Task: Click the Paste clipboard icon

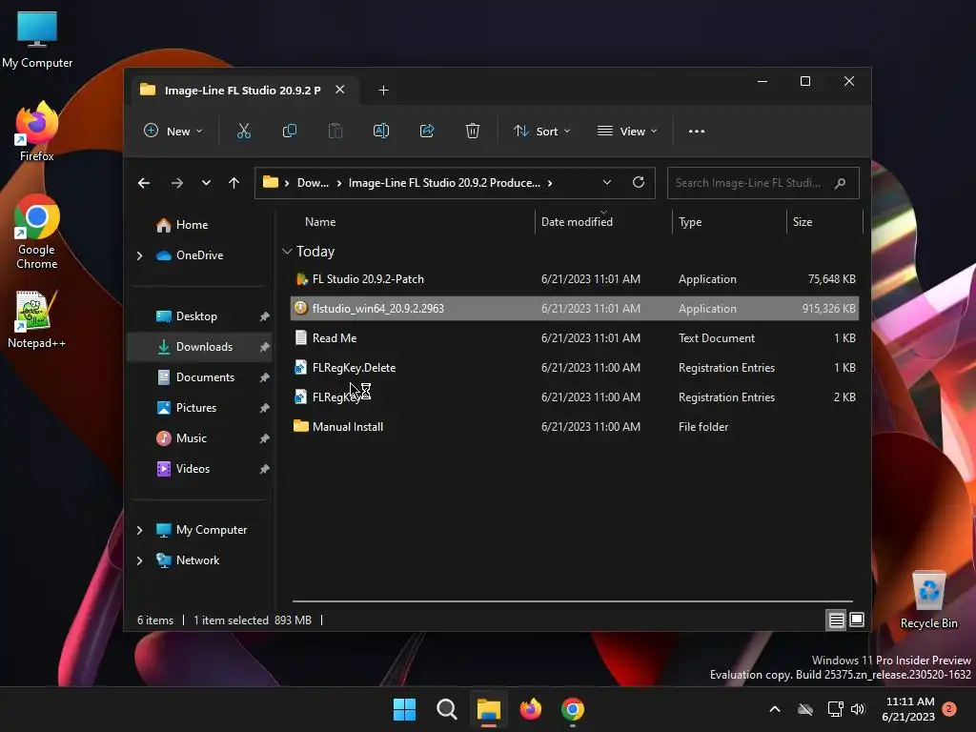Action: click(x=335, y=132)
